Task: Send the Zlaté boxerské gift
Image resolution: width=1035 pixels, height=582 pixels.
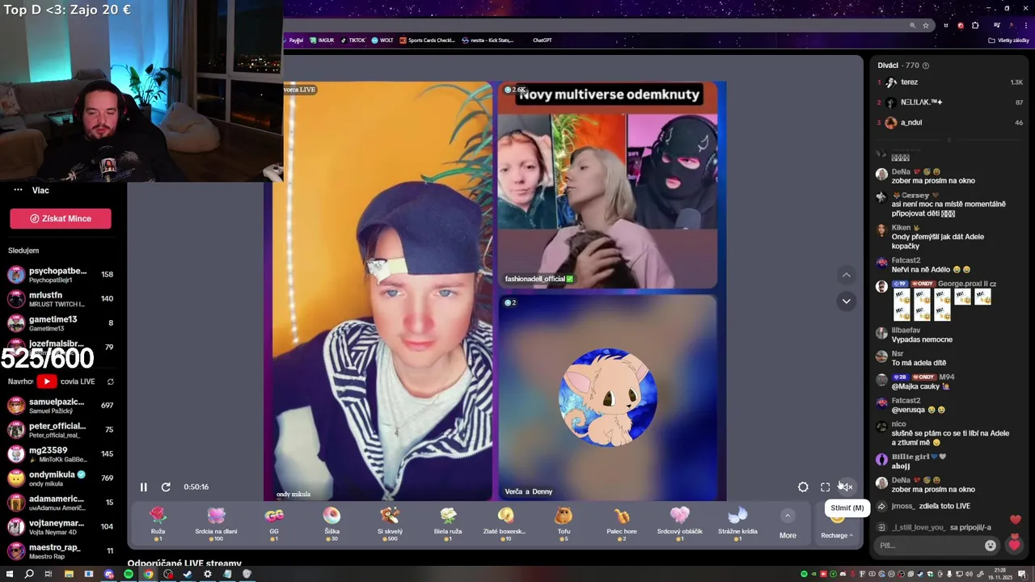Action: [x=505, y=523]
